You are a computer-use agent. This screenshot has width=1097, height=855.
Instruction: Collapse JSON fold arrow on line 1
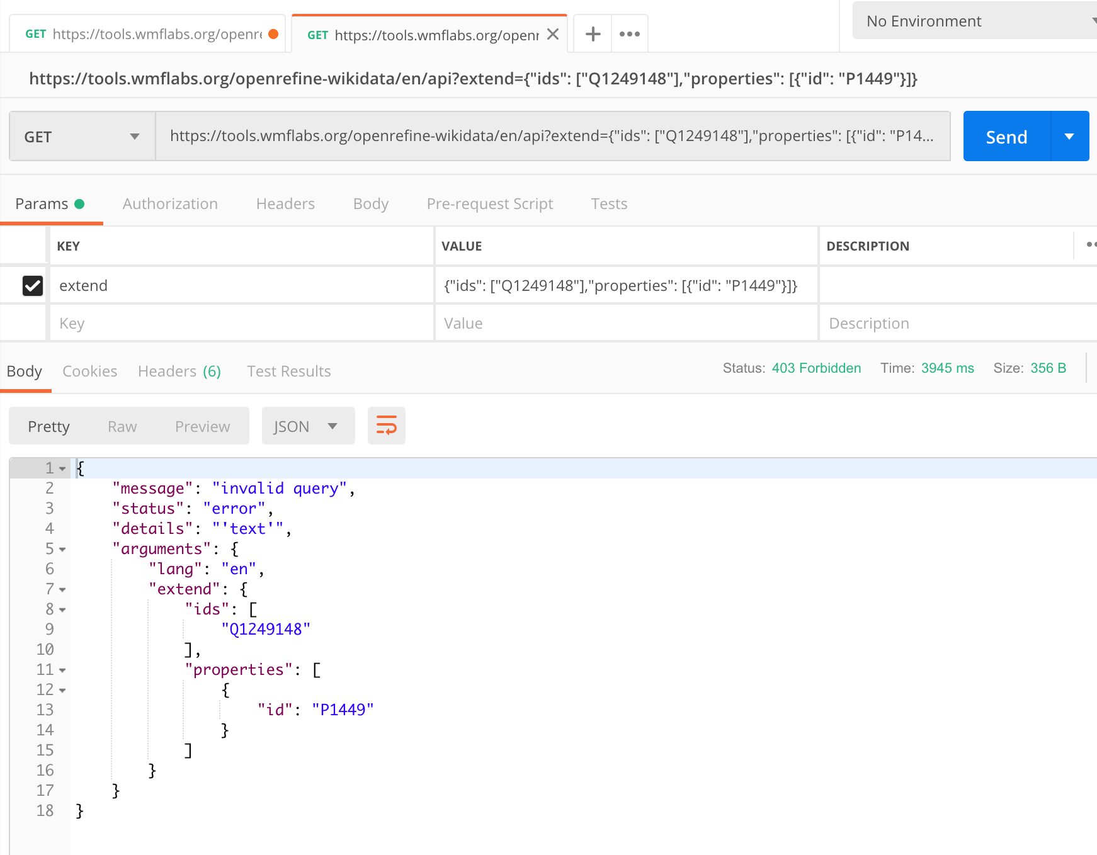click(62, 468)
